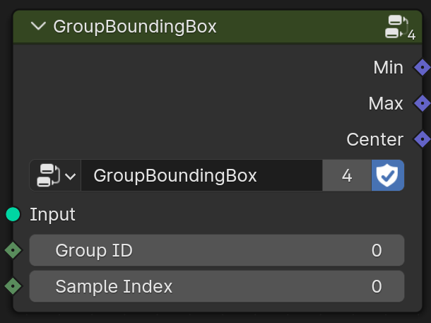Click the Center output label
Image resolution: width=431 pixels, height=323 pixels.
[x=374, y=139]
